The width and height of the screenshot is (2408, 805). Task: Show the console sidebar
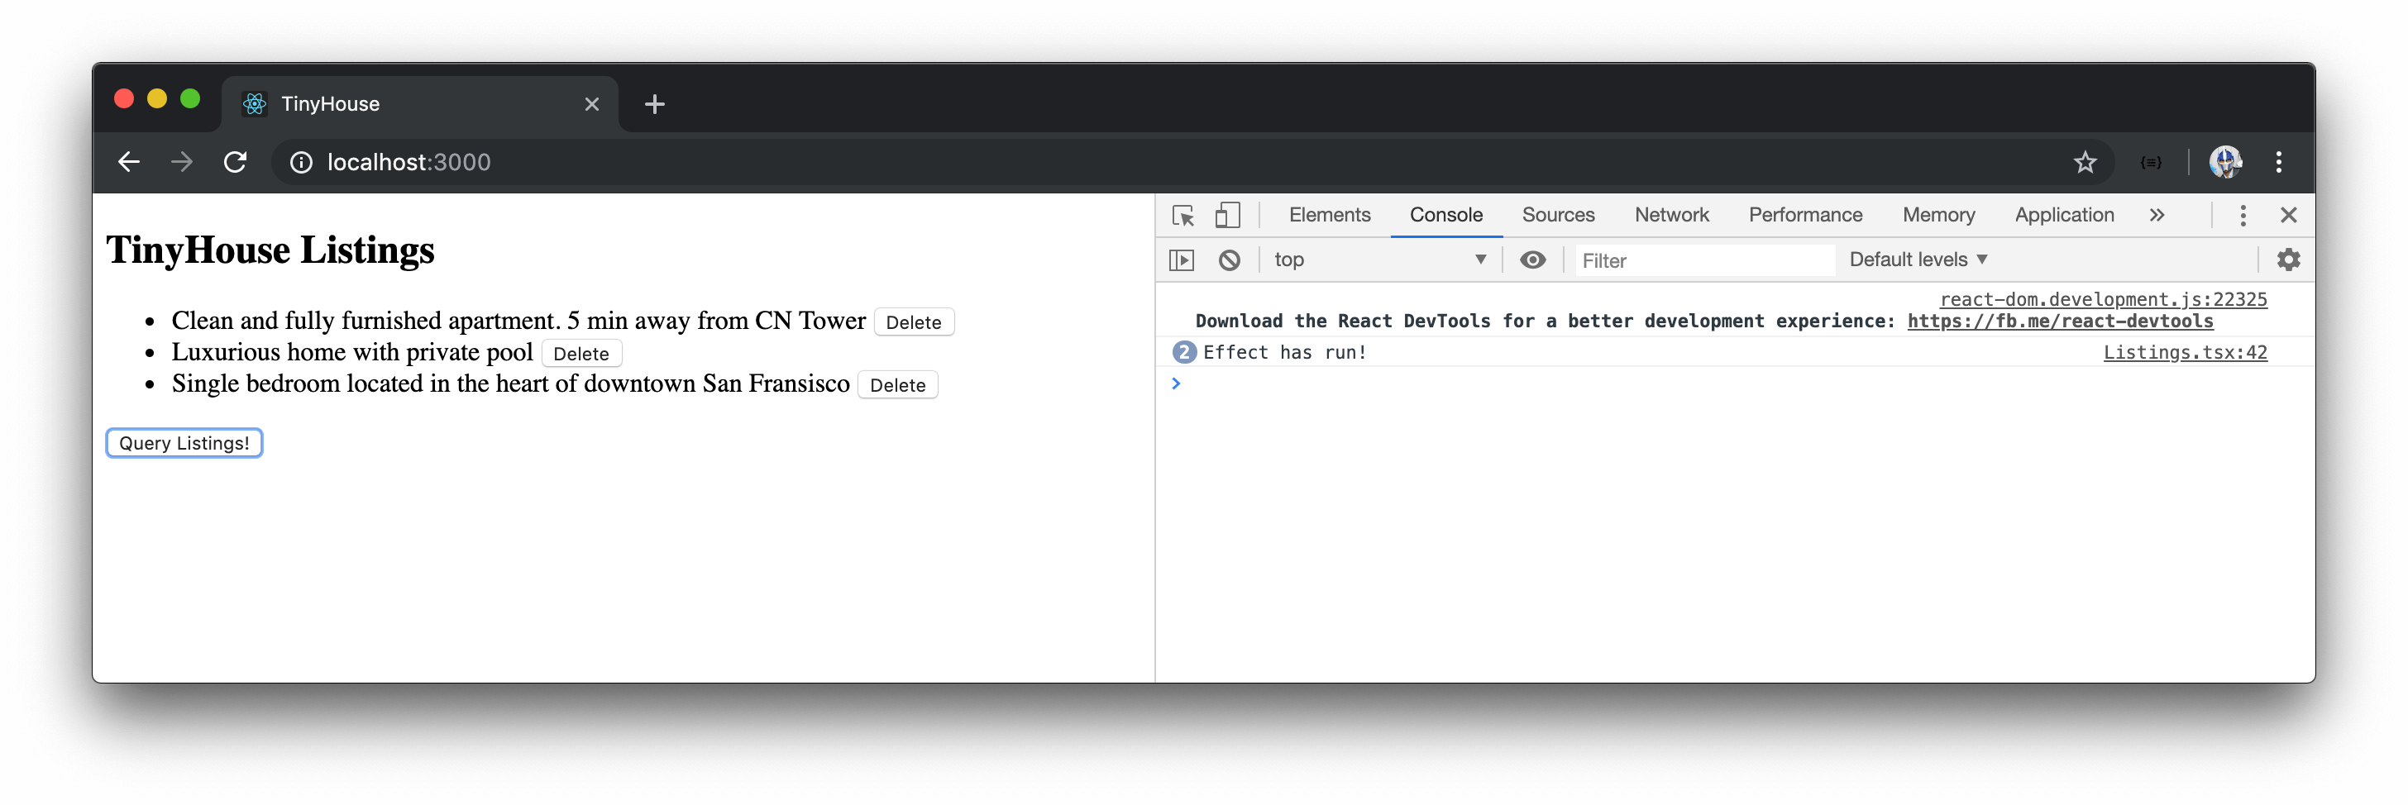(1182, 260)
